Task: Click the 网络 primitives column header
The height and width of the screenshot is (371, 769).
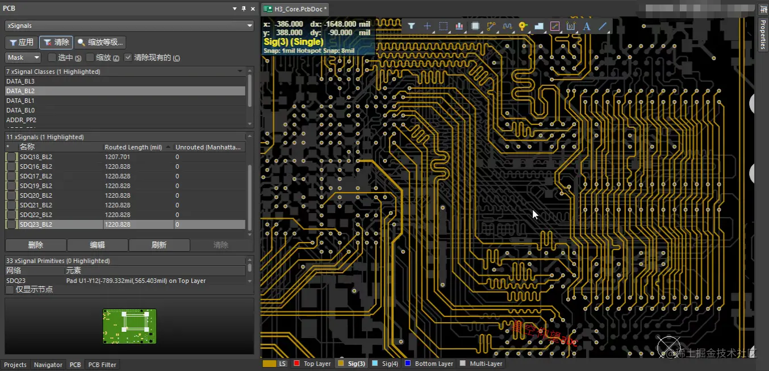Action: click(34, 271)
